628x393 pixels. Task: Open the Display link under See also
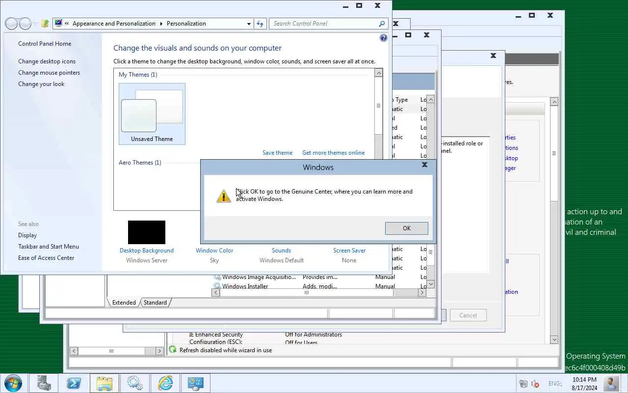click(27, 235)
